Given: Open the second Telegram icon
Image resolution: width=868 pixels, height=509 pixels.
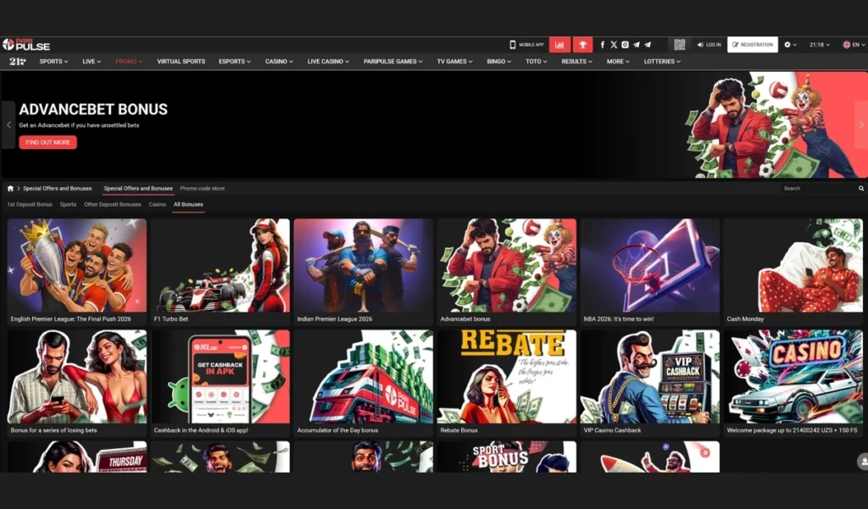Looking at the screenshot, I should [648, 45].
